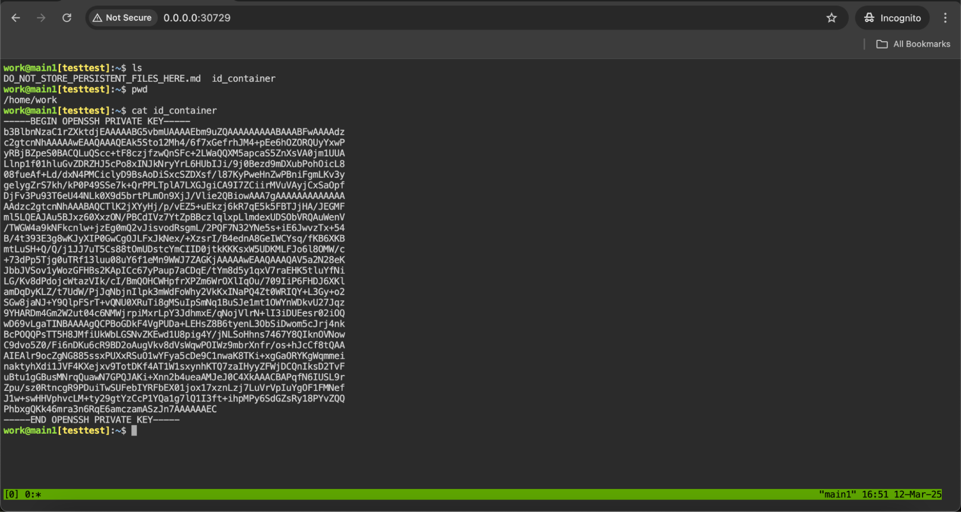
Task: Place cursor on the BEGIN OPENSSH PRIVATE KEY line
Action: (97, 121)
